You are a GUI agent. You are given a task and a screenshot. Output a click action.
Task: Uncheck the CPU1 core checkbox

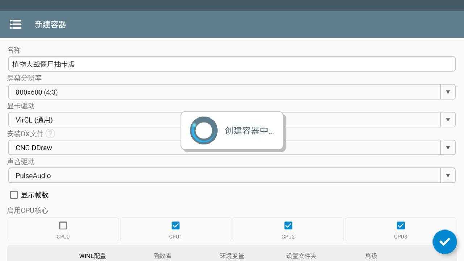pyautogui.click(x=175, y=226)
